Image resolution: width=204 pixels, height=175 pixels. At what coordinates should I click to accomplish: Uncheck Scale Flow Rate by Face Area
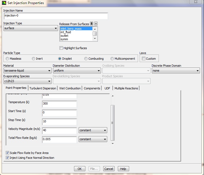(x=8, y=153)
